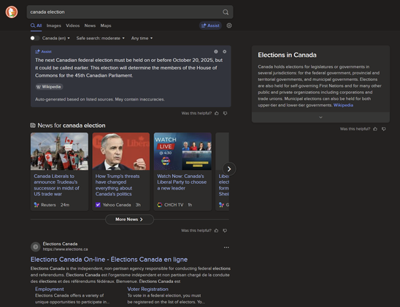Open the Employment sitelink

click(x=50, y=289)
